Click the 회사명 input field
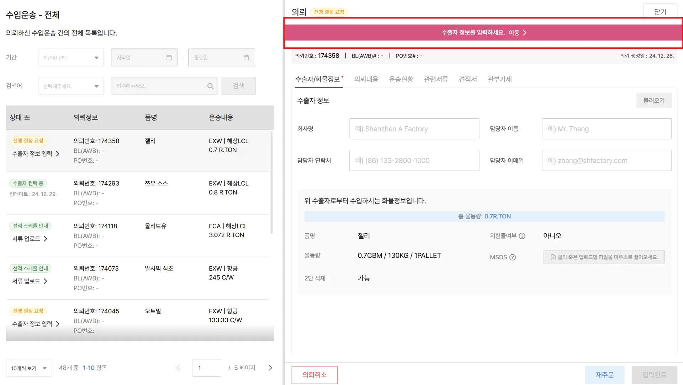 coord(414,129)
